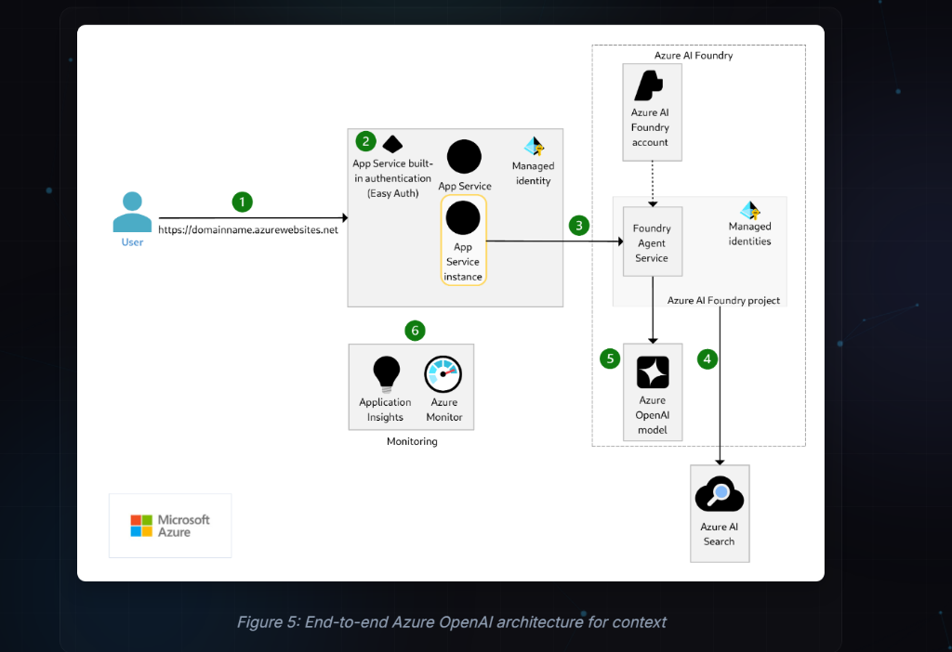The image size is (952, 652).
Task: Click the Microsoft Azure logo badge
Action: [170, 526]
